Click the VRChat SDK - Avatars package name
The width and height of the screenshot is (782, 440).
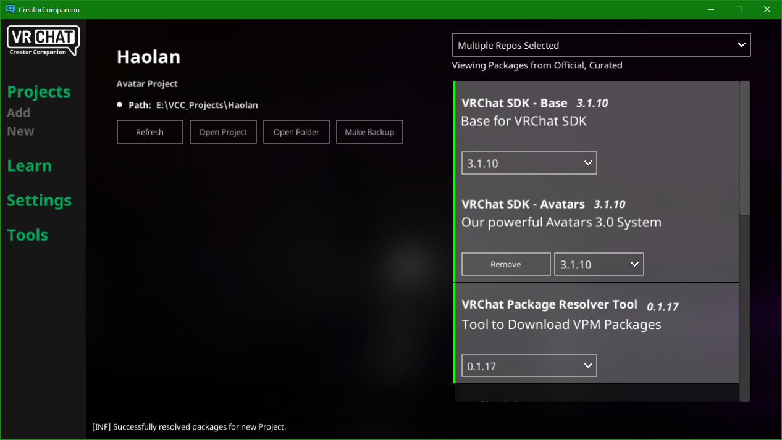click(523, 204)
